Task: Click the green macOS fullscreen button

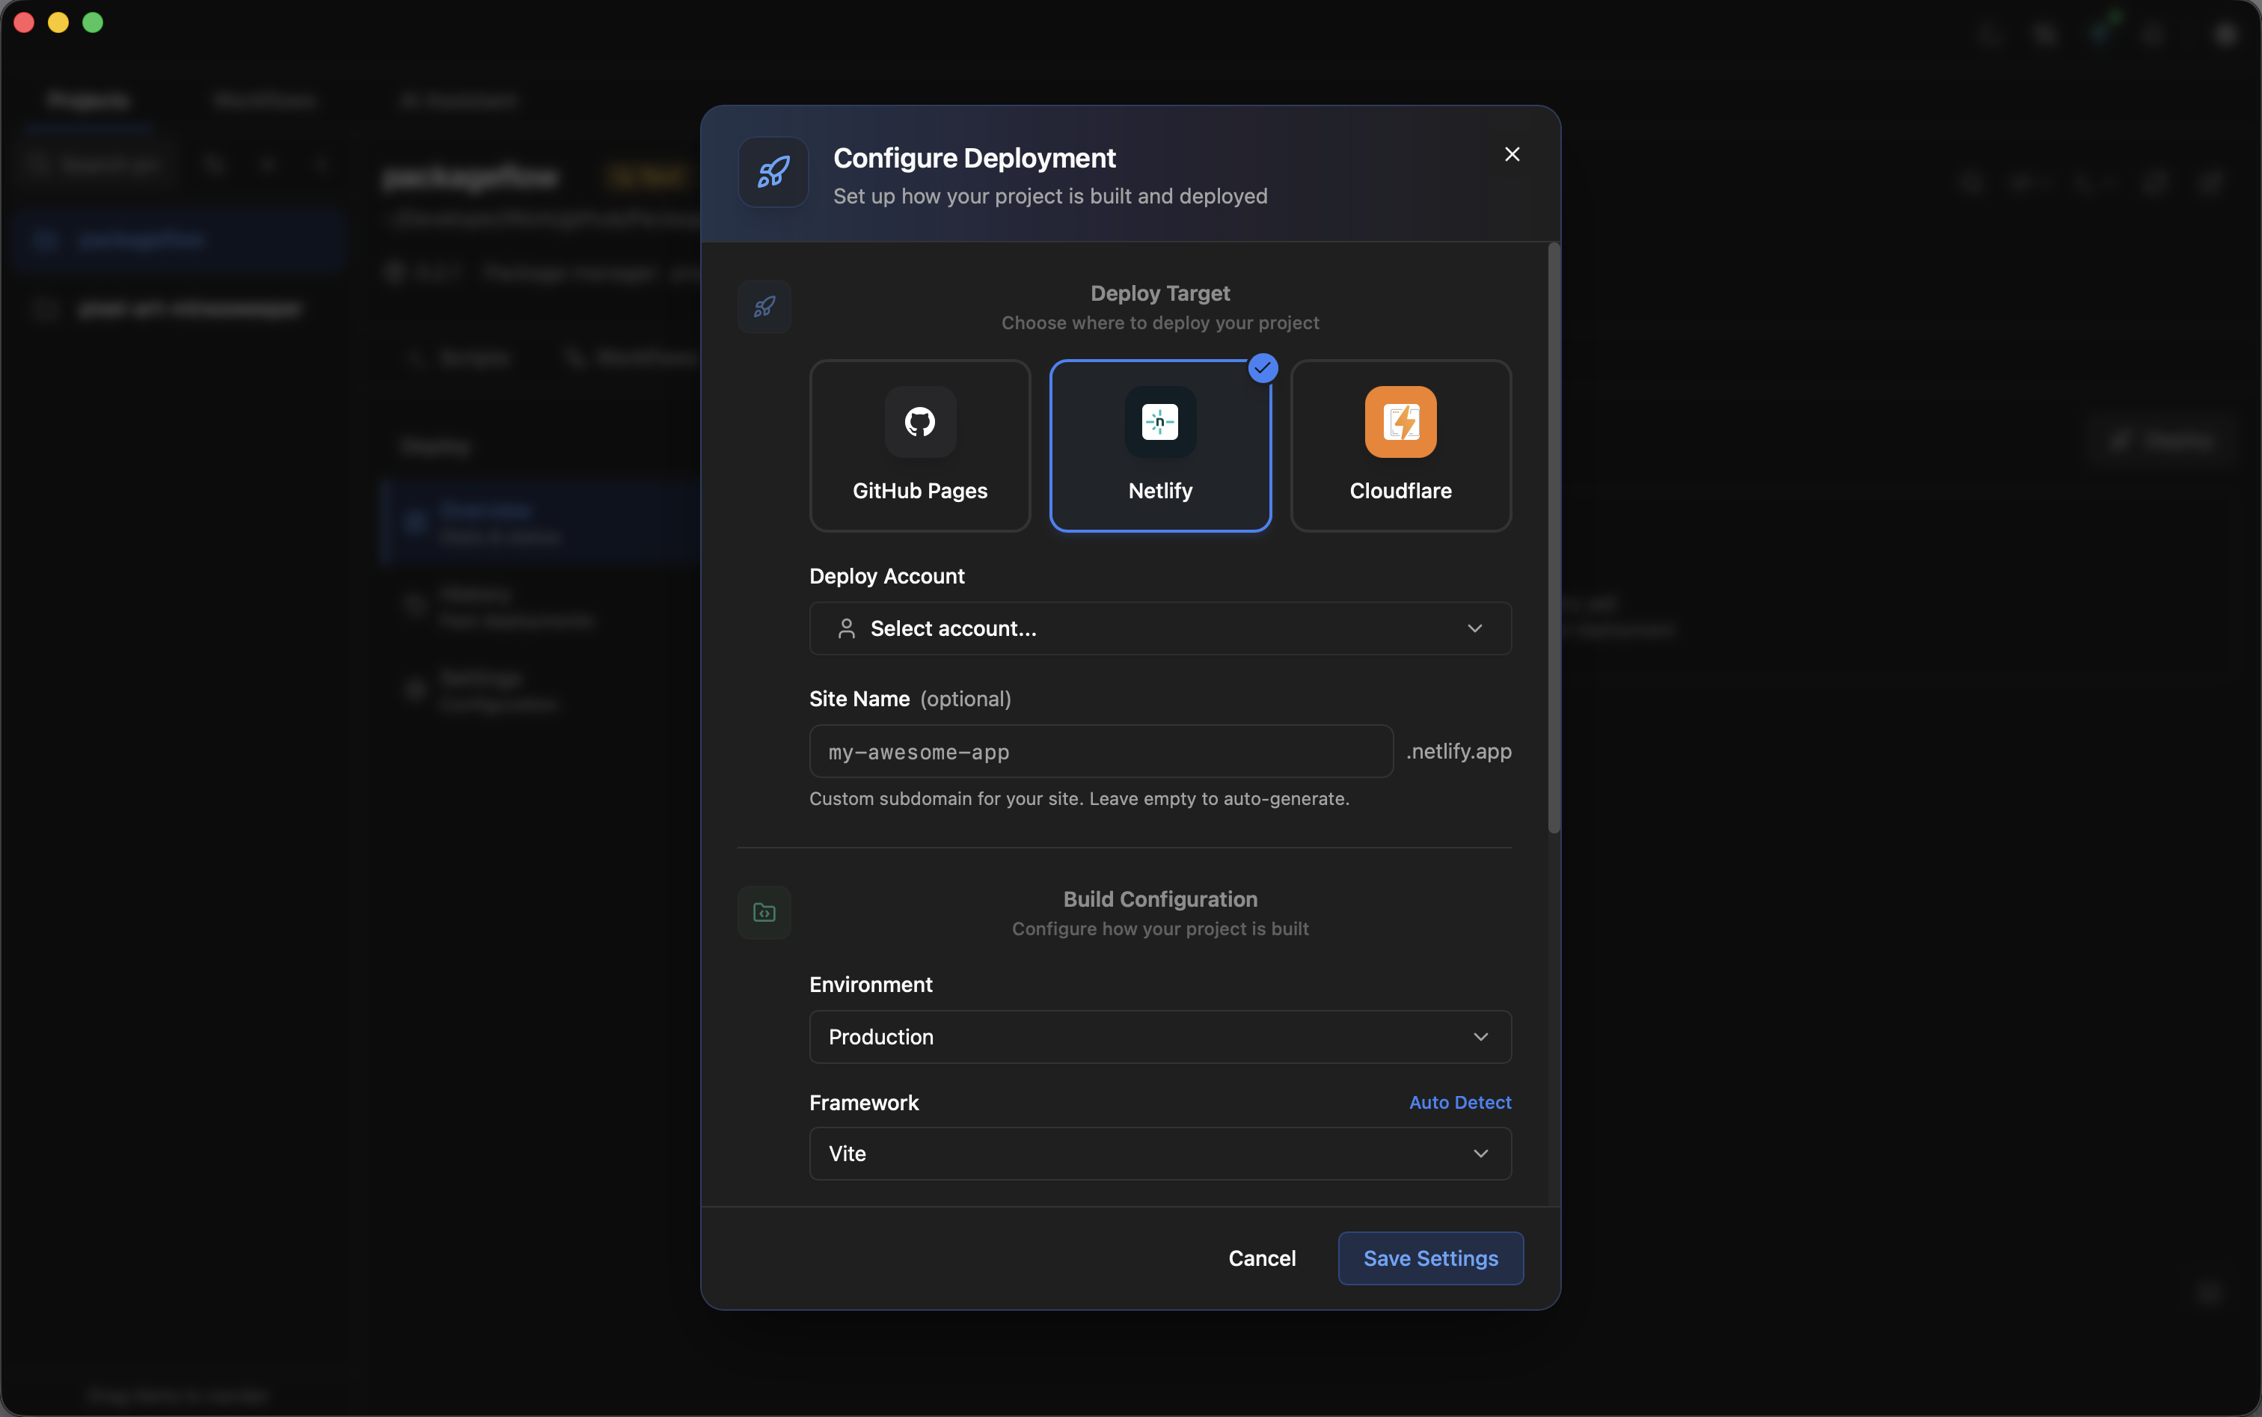Action: tap(93, 22)
